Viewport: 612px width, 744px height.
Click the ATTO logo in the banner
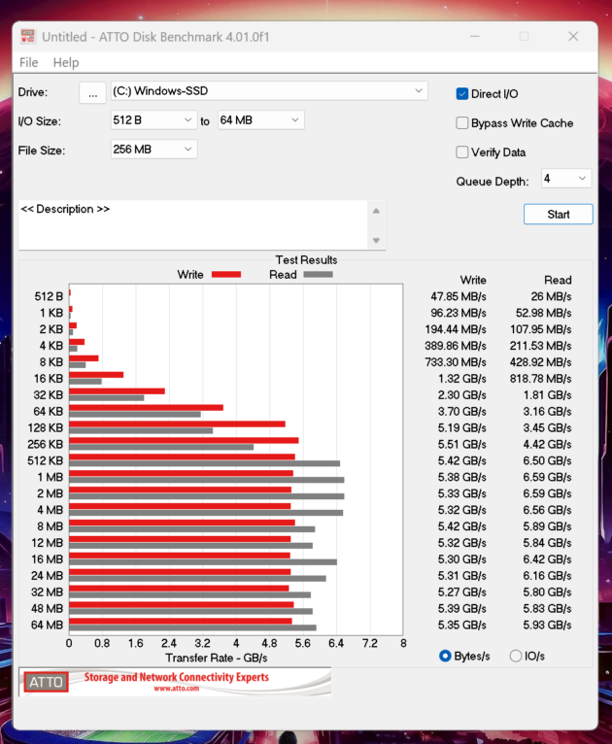(46, 682)
